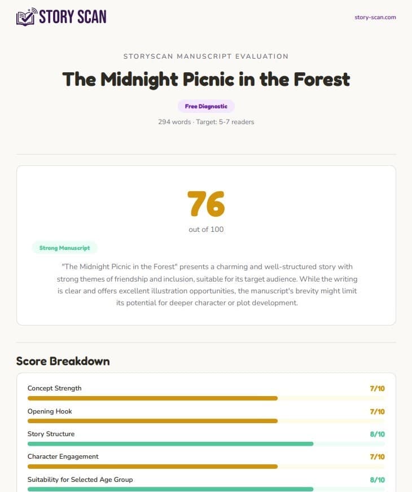Click the Score Breakdown heading
This screenshot has width=412, height=492.
[x=63, y=361]
